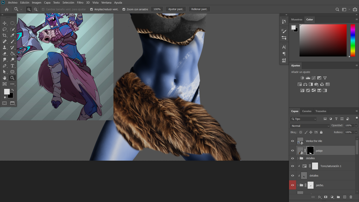Open the Filtro menu
The image size is (359, 202).
(x=80, y=2)
